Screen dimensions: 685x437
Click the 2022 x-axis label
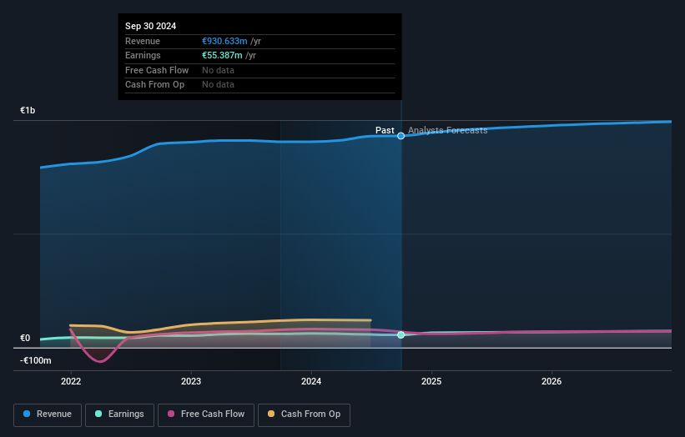click(x=71, y=382)
